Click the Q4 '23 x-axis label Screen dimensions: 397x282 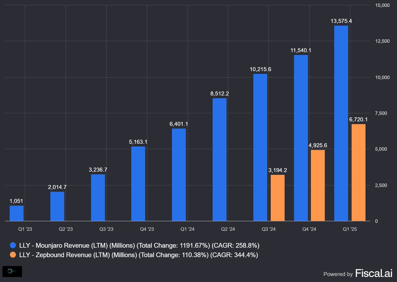coord(147,229)
